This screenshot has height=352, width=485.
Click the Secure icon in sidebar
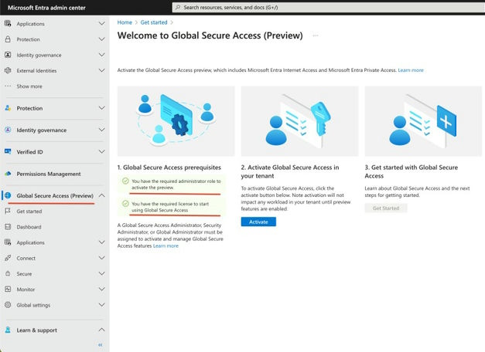[8, 274]
